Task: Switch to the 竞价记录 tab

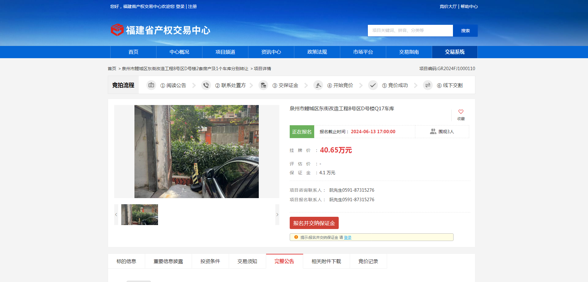Action: (368, 261)
